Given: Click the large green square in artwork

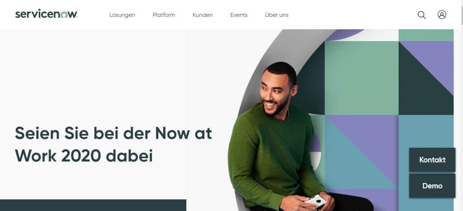Looking at the screenshot, I should [x=362, y=78].
